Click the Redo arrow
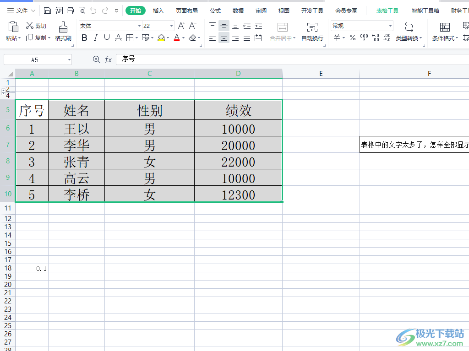The width and height of the screenshot is (469, 351). point(105,11)
